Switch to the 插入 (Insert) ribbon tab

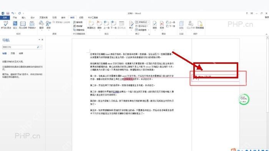[x=23, y=18]
